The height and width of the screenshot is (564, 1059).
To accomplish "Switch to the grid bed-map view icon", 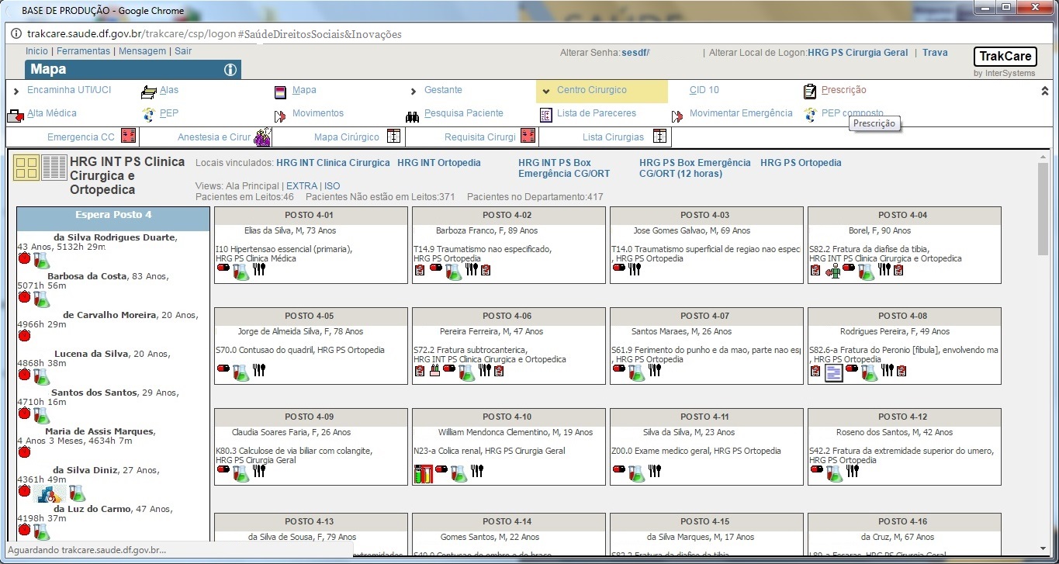I will pyautogui.click(x=26, y=168).
